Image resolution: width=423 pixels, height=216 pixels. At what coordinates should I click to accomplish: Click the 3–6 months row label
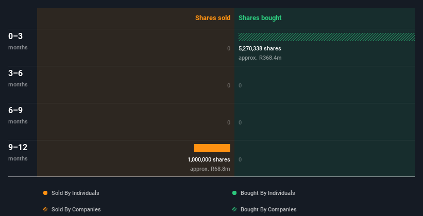[x=18, y=78]
